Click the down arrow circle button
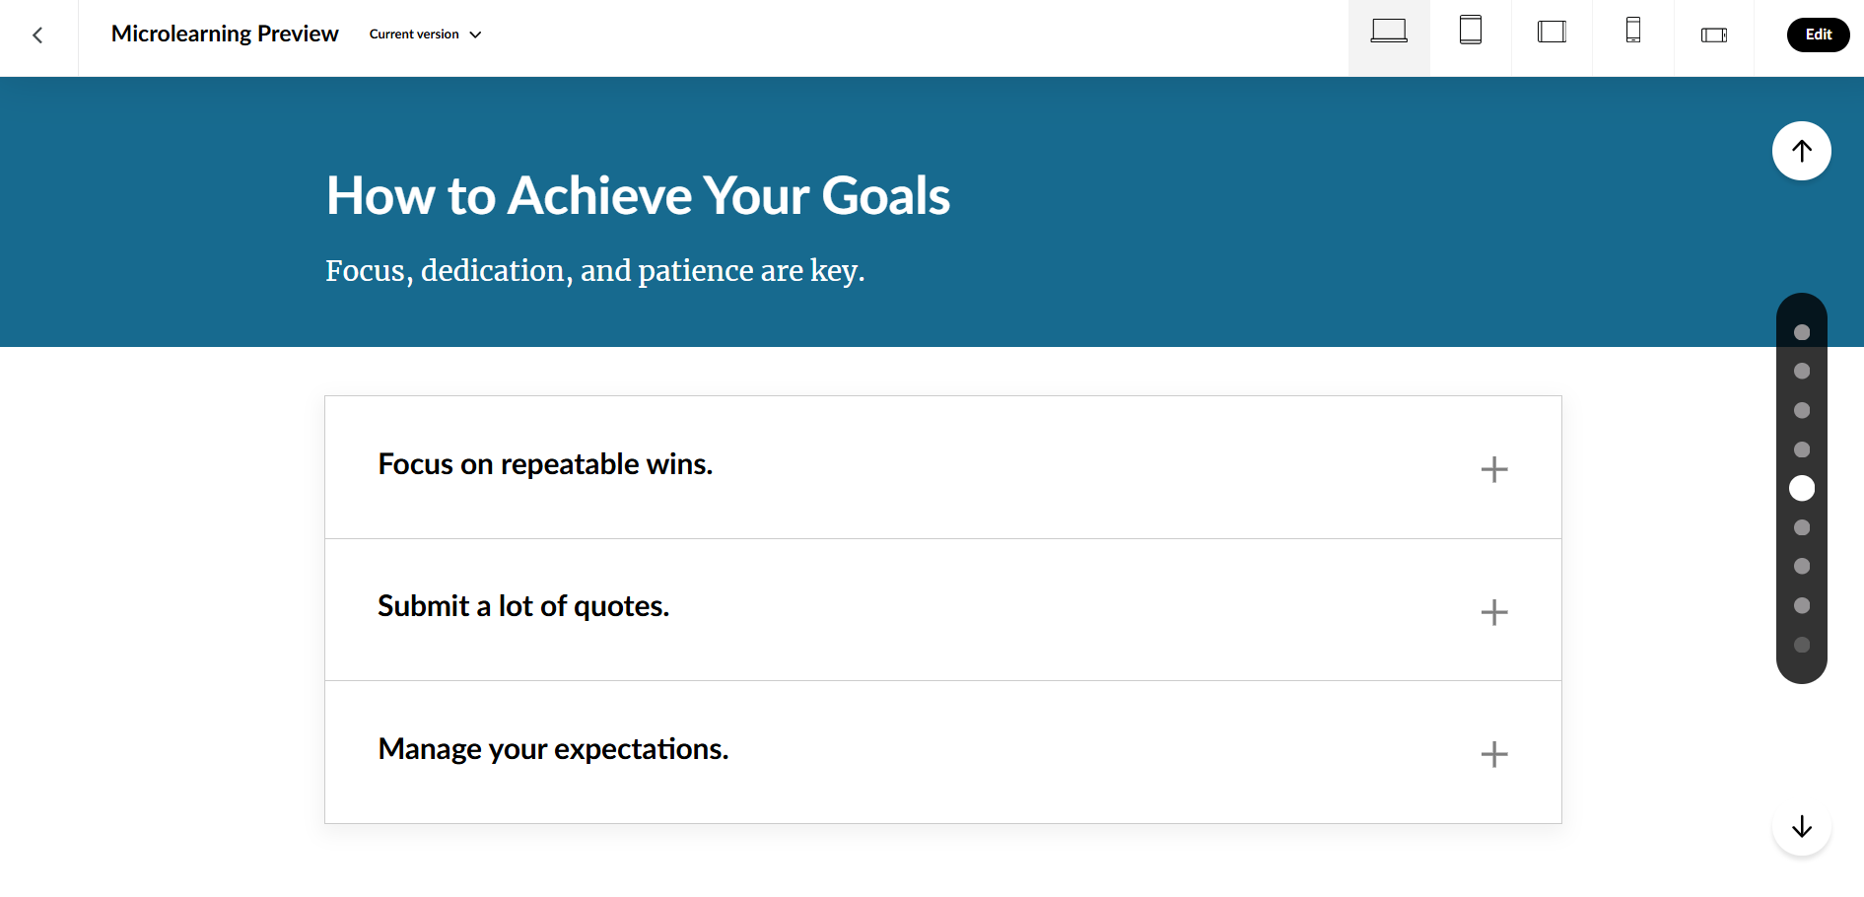The height and width of the screenshot is (897, 1864). 1801,827
